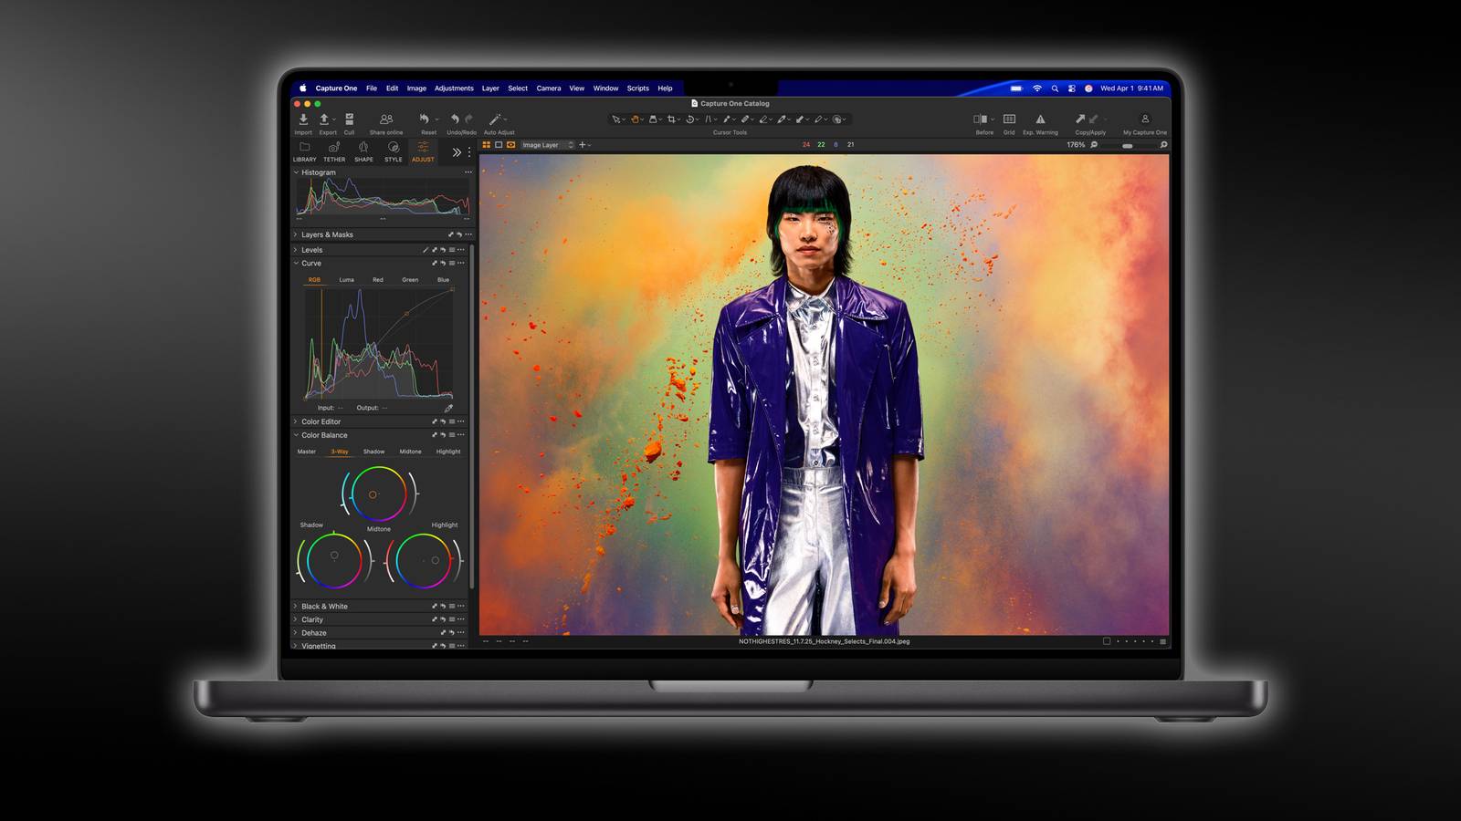Collapse the Color Balance panel
Viewport: 1461px width, 821px height.
click(x=296, y=435)
